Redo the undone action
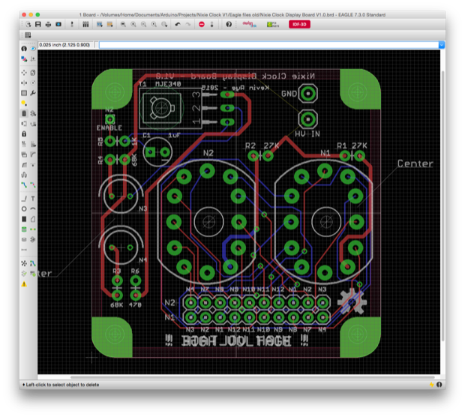Image resolution: width=465 pixels, height=417 pixels. (188, 24)
